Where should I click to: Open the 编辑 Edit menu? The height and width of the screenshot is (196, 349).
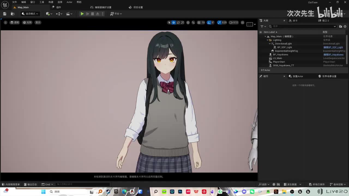(24, 2)
